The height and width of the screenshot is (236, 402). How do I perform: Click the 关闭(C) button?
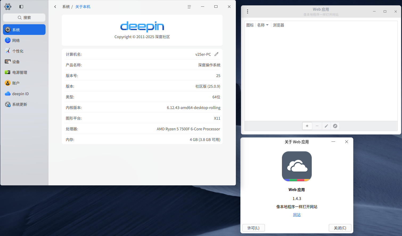pyautogui.click(x=340, y=228)
